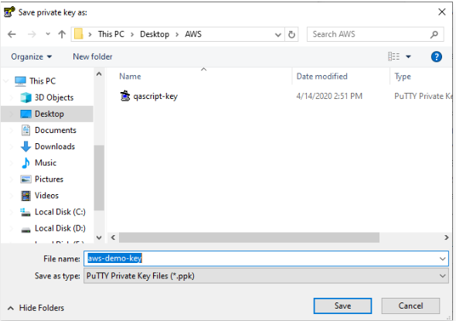Select Desktop in the sidebar
456x321 pixels.
click(49, 114)
